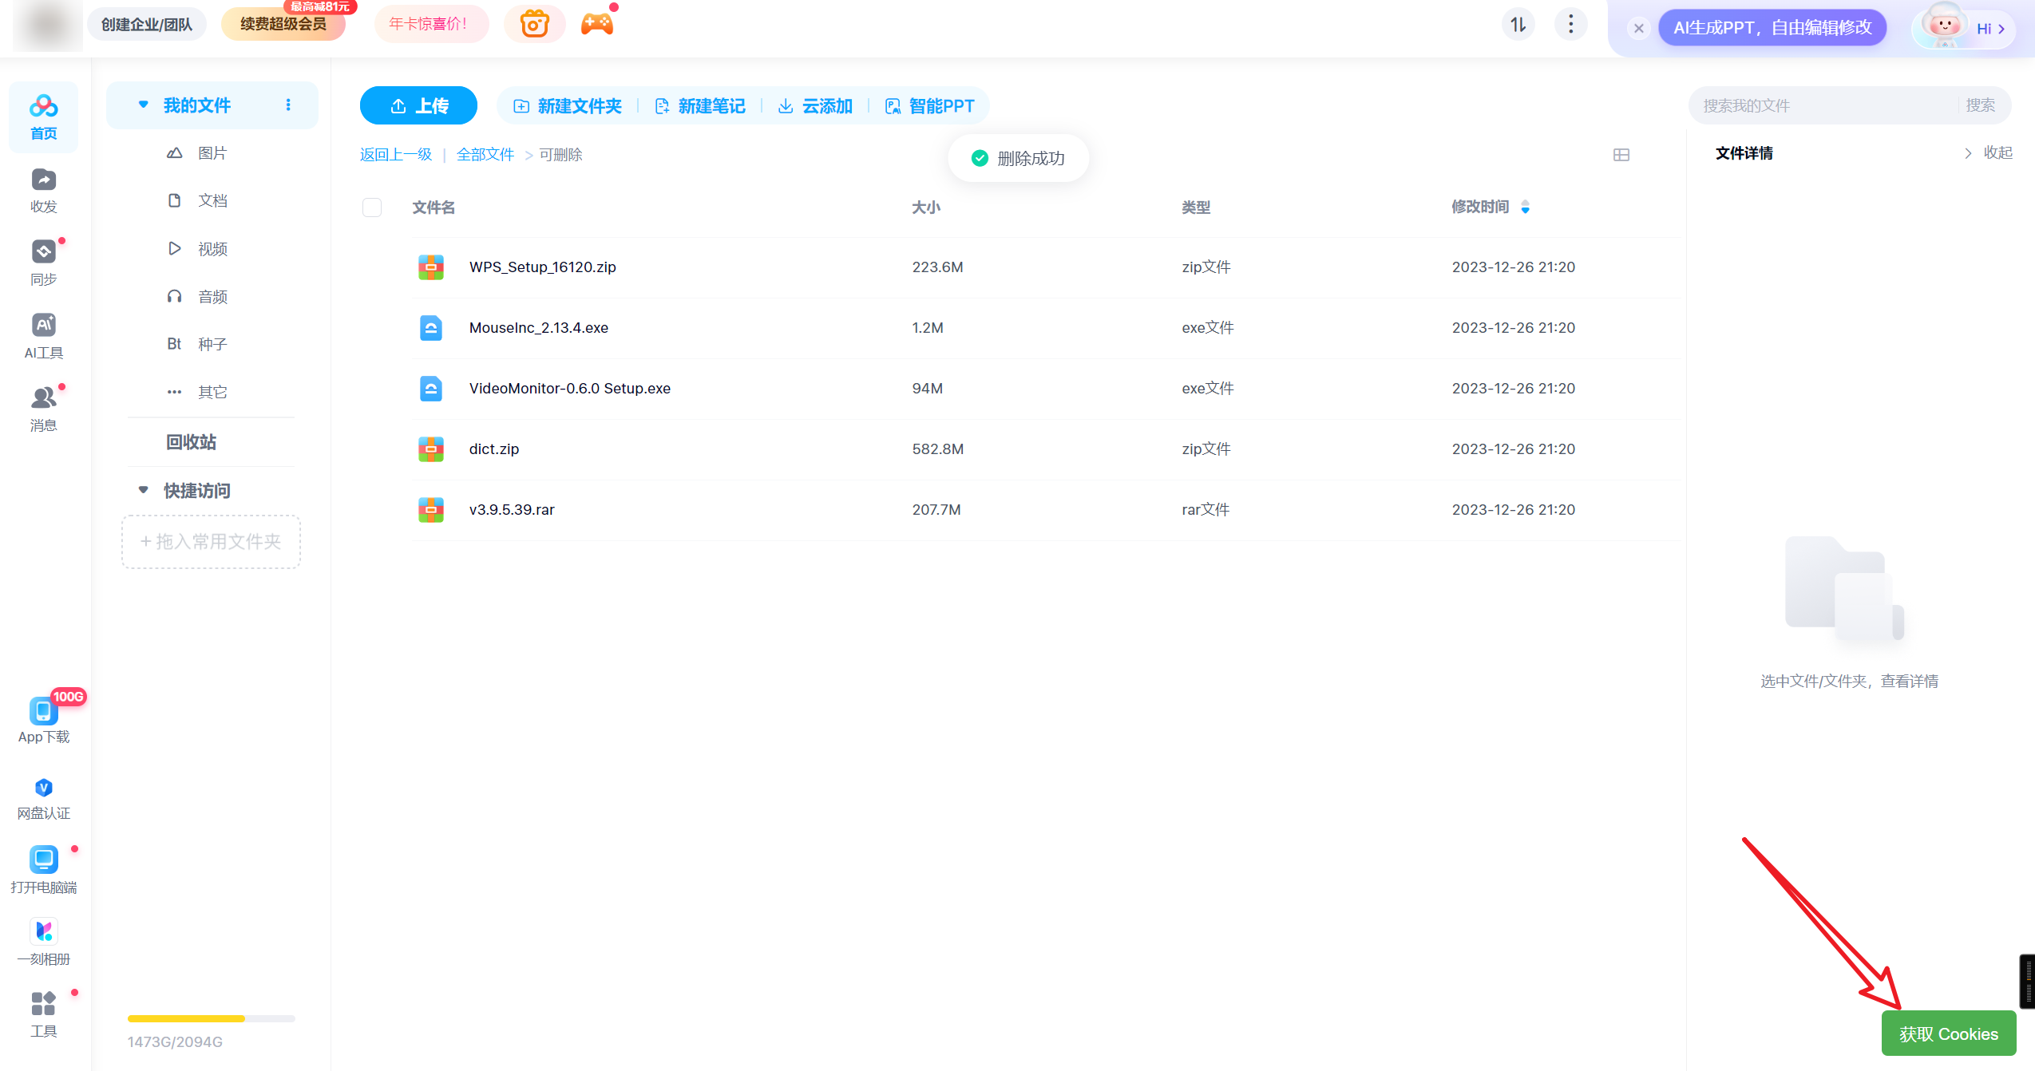Image resolution: width=2035 pixels, height=1071 pixels.
Task: Click 返回上一级 breadcrumb link
Action: point(395,155)
